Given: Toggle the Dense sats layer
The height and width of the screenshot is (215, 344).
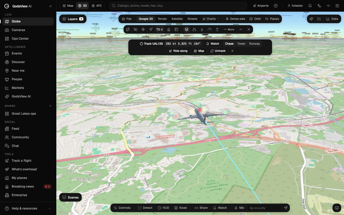Looking at the screenshot, I should (x=235, y=19).
